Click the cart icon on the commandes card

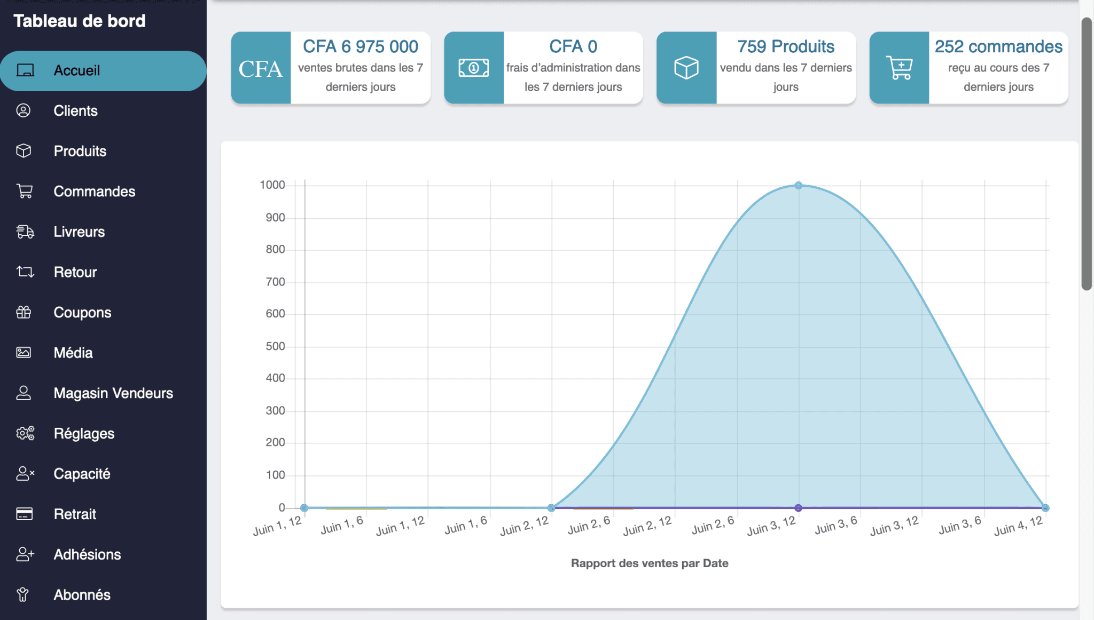tap(900, 68)
